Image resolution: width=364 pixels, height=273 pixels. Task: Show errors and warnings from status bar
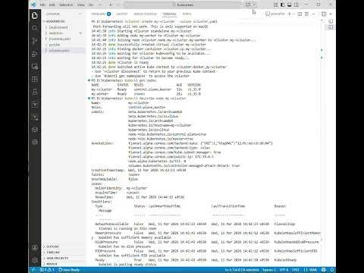pyautogui.click(x=47, y=270)
